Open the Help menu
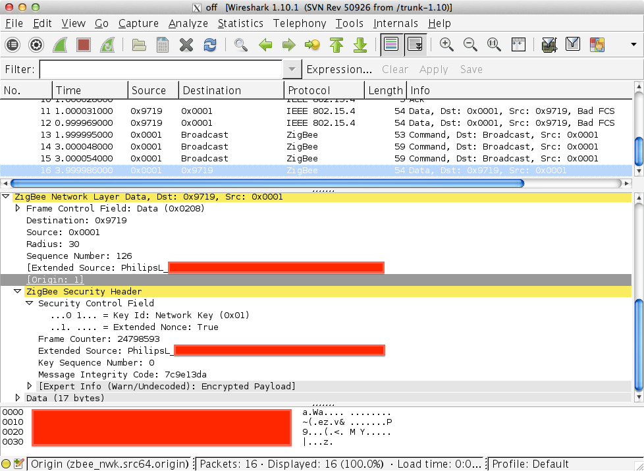The image size is (644, 471). 439,24
